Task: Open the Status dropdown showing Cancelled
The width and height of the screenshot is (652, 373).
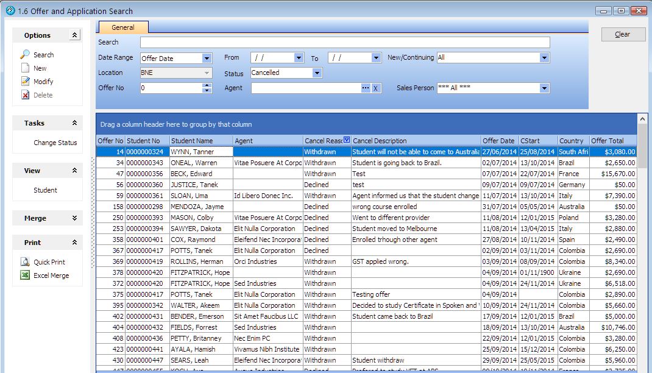Action: coord(317,73)
